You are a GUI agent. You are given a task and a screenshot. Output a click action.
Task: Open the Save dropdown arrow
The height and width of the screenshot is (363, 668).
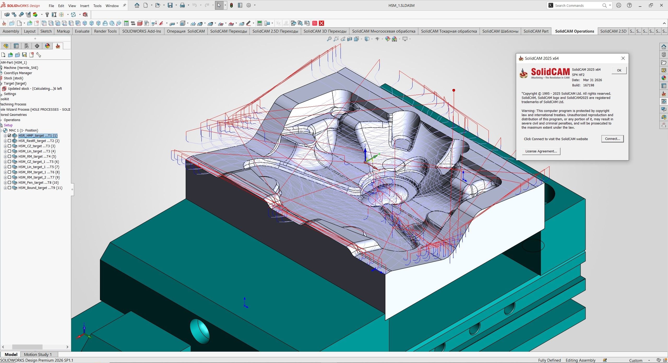pos(176,5)
